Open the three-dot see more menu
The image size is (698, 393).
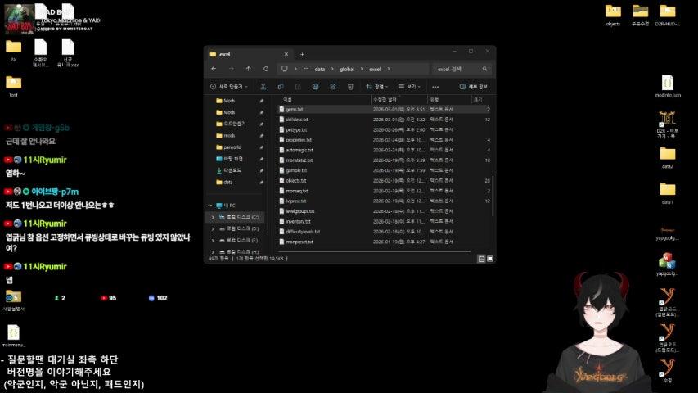435,87
